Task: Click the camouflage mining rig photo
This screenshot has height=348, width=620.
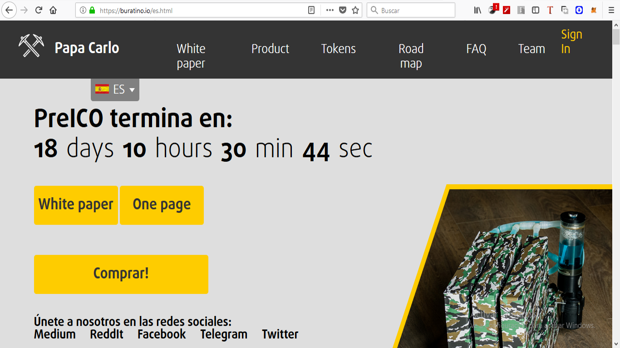Action: 507,269
